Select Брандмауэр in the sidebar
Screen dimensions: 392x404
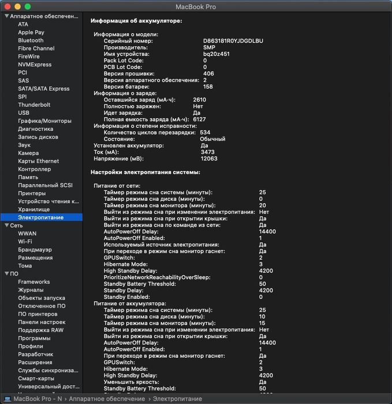35,250
